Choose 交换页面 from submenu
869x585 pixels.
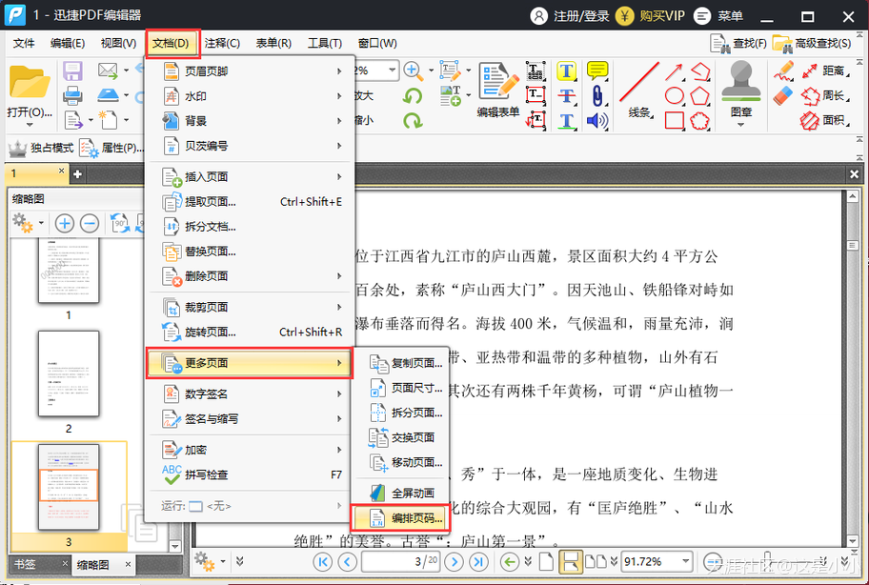pyautogui.click(x=400, y=437)
